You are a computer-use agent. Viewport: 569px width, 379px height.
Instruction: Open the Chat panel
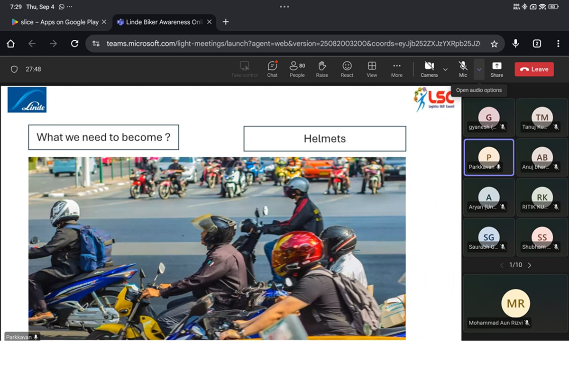coord(272,69)
